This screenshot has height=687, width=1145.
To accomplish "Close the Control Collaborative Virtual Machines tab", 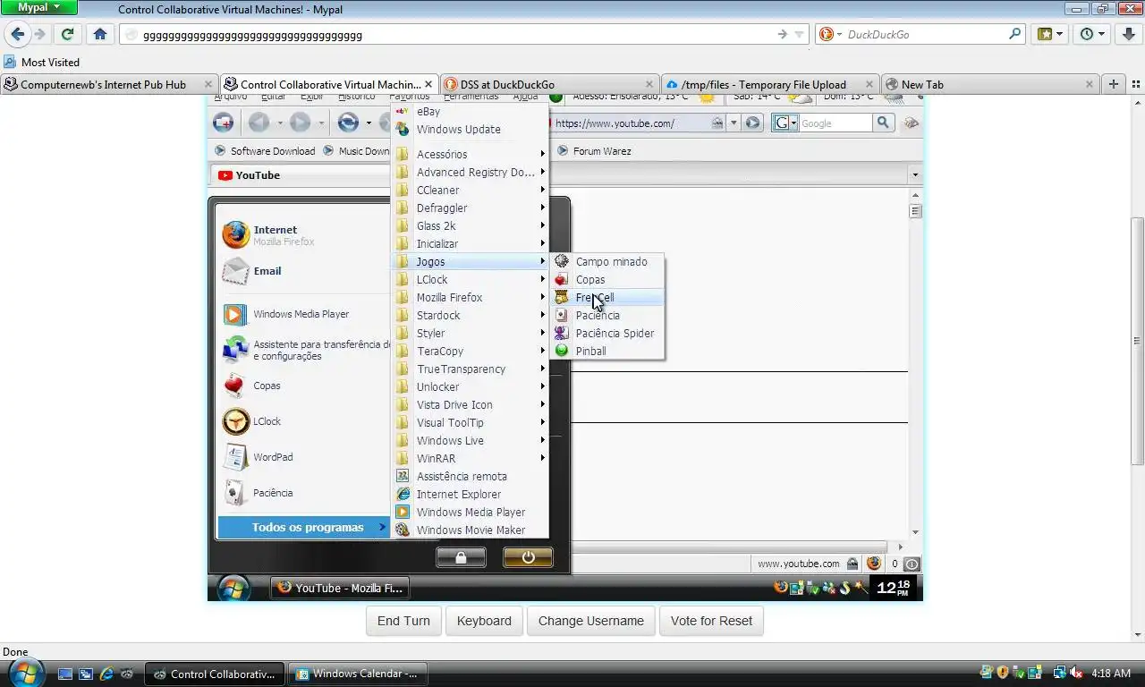I will (428, 84).
